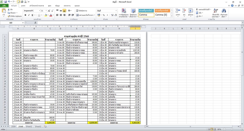Apply the Comma [0] cell style
244x131 pixels.
coord(162,15)
